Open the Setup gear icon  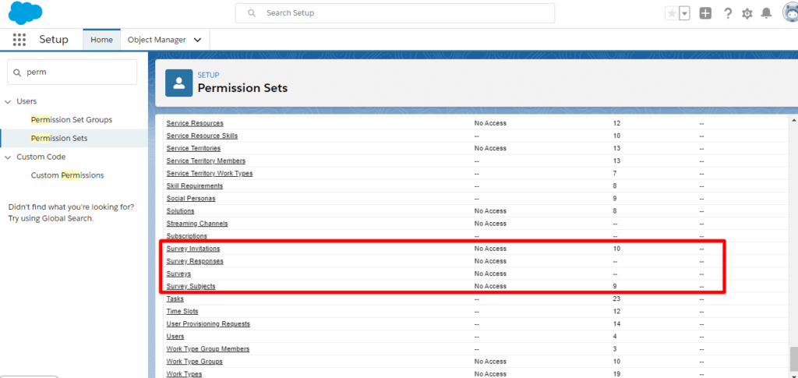coord(747,13)
